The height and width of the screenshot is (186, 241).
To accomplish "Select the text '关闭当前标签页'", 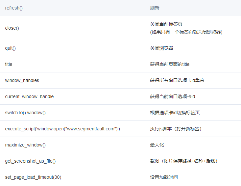I will point(166,24).
